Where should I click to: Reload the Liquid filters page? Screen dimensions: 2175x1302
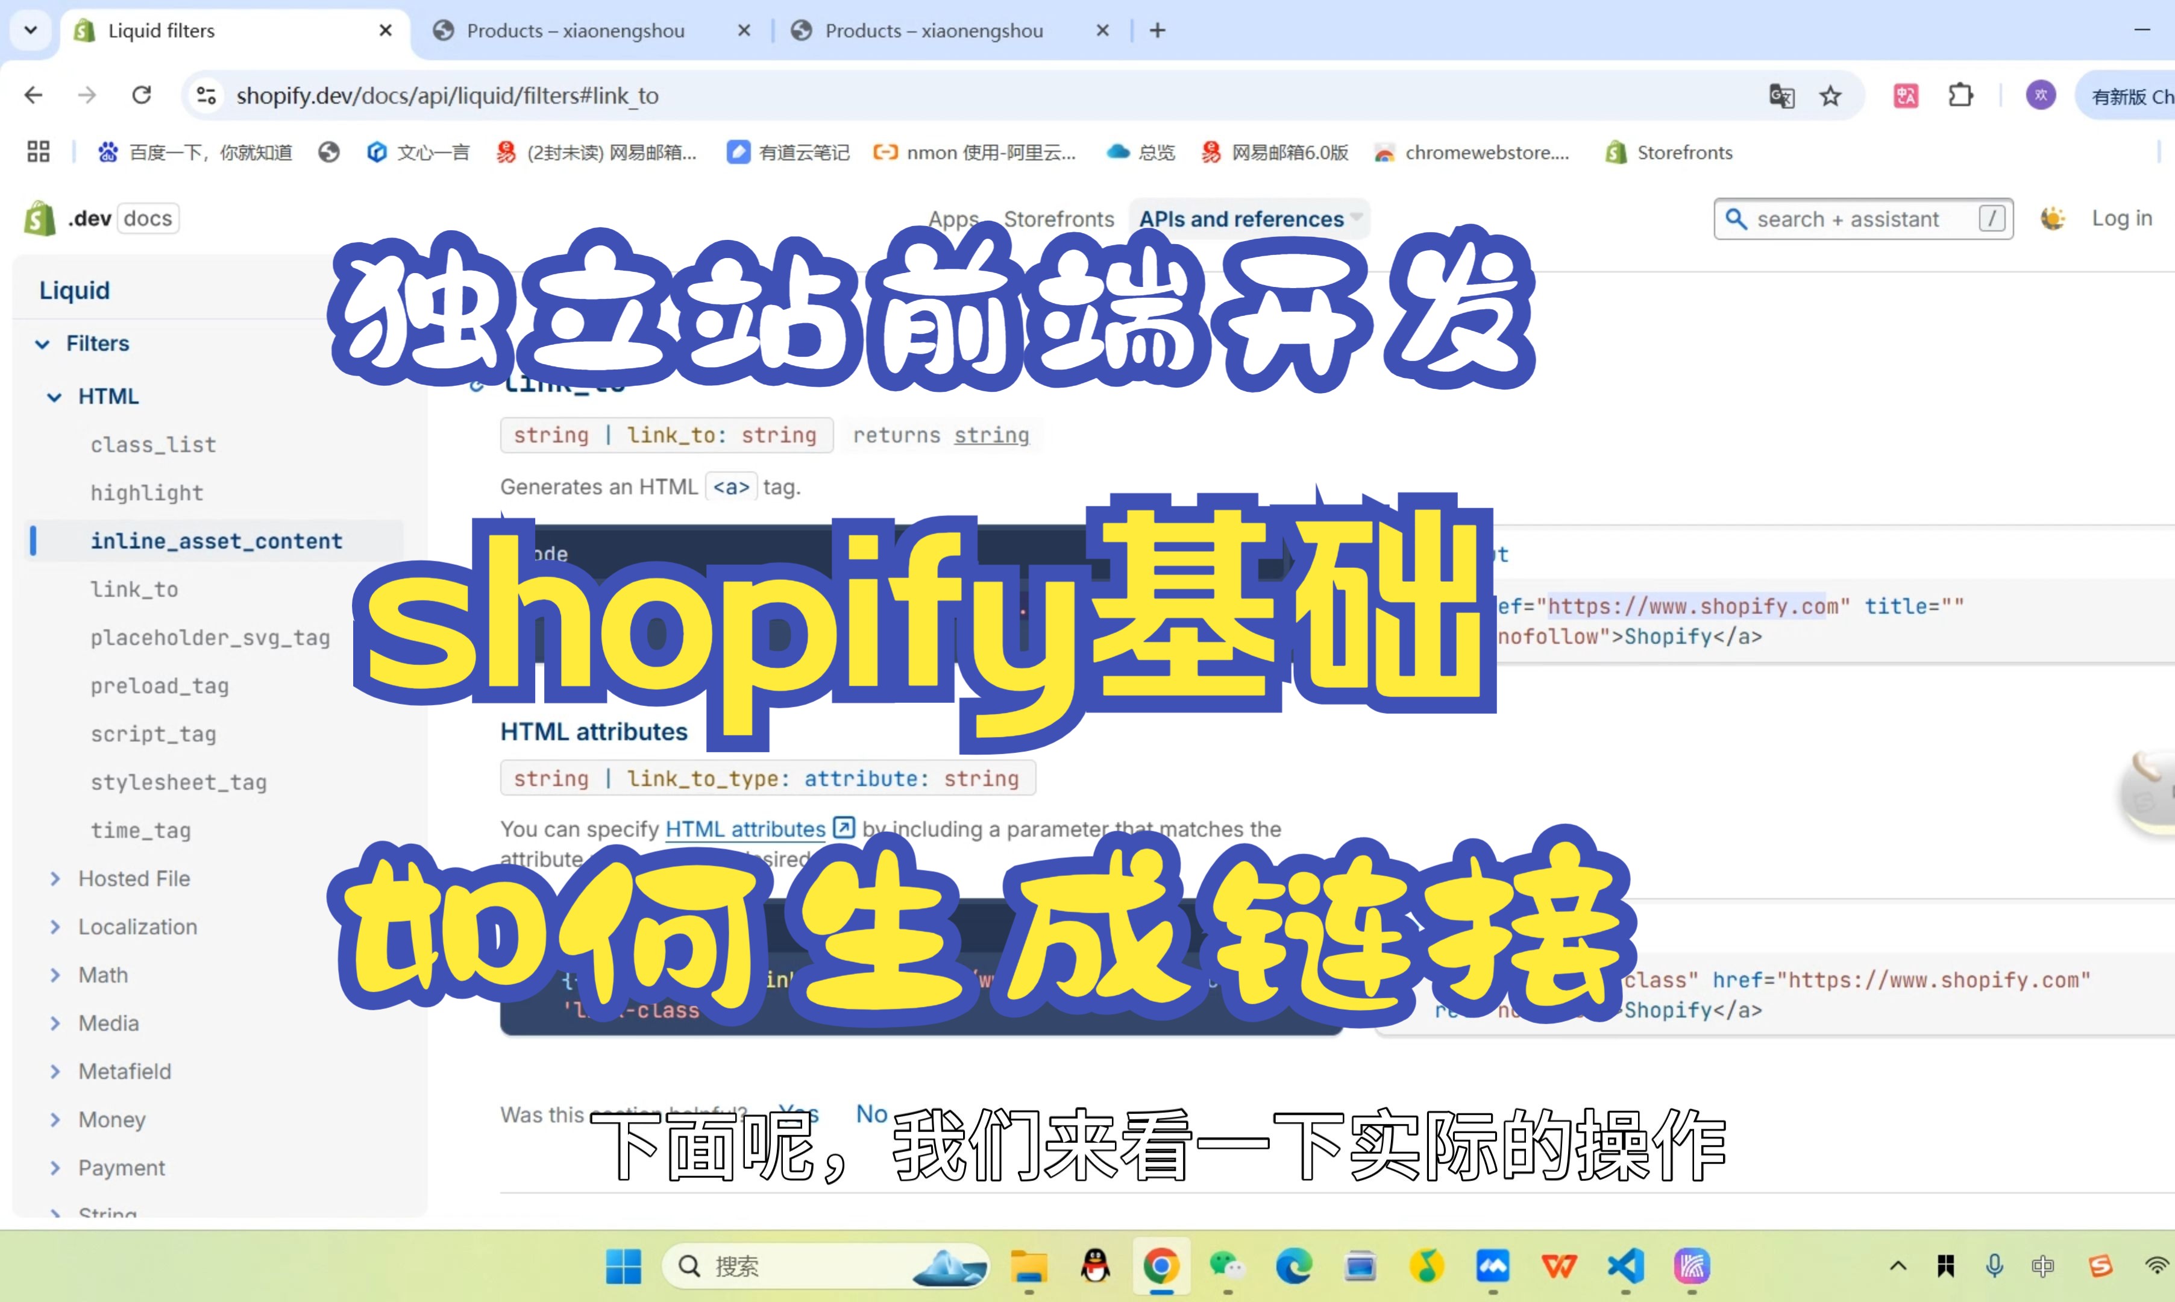tap(141, 95)
